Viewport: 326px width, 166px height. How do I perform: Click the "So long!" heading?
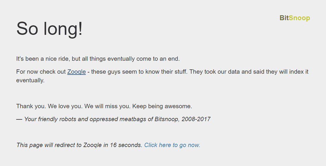click(50, 29)
